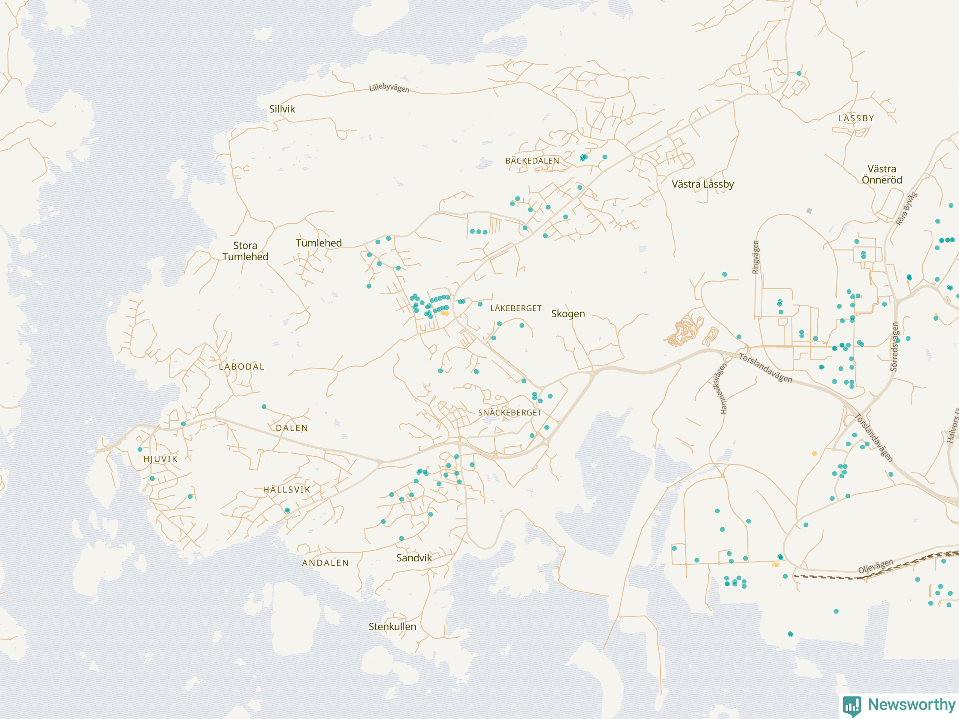This screenshot has width=959, height=719.
Task: Click the Lillebyvägen road label
Action: click(389, 88)
